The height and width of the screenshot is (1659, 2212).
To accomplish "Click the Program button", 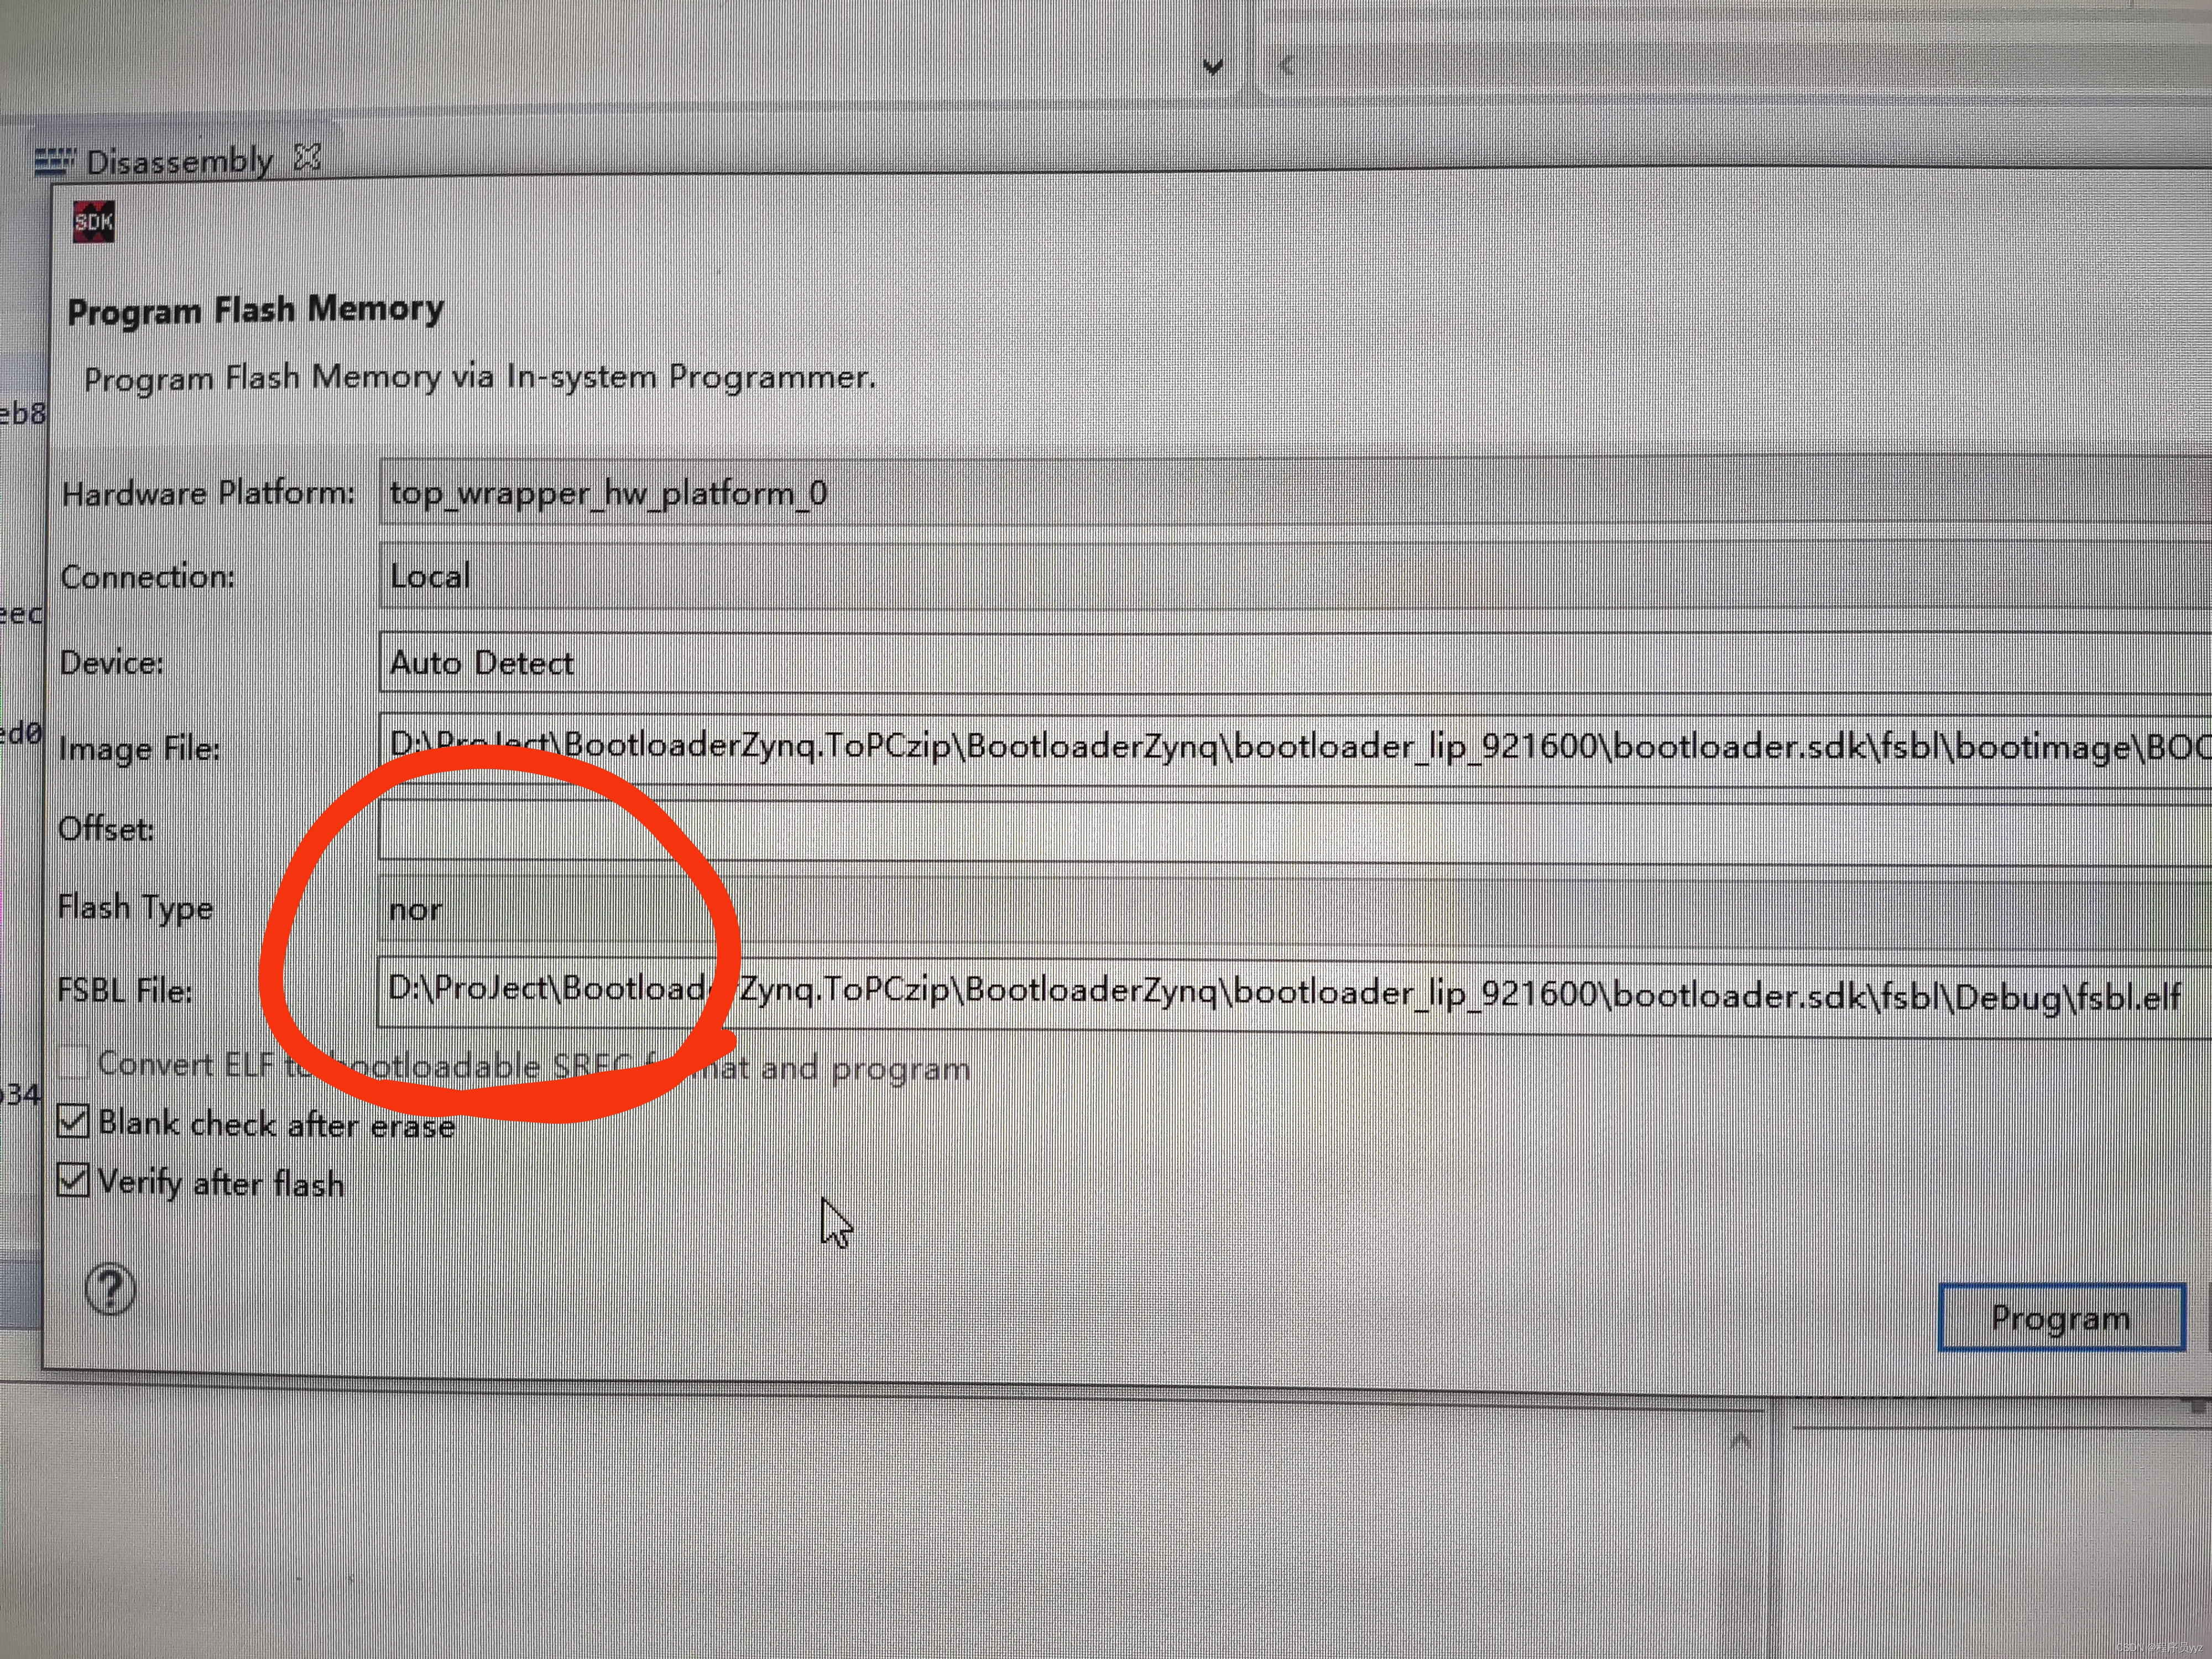I will (2061, 1317).
